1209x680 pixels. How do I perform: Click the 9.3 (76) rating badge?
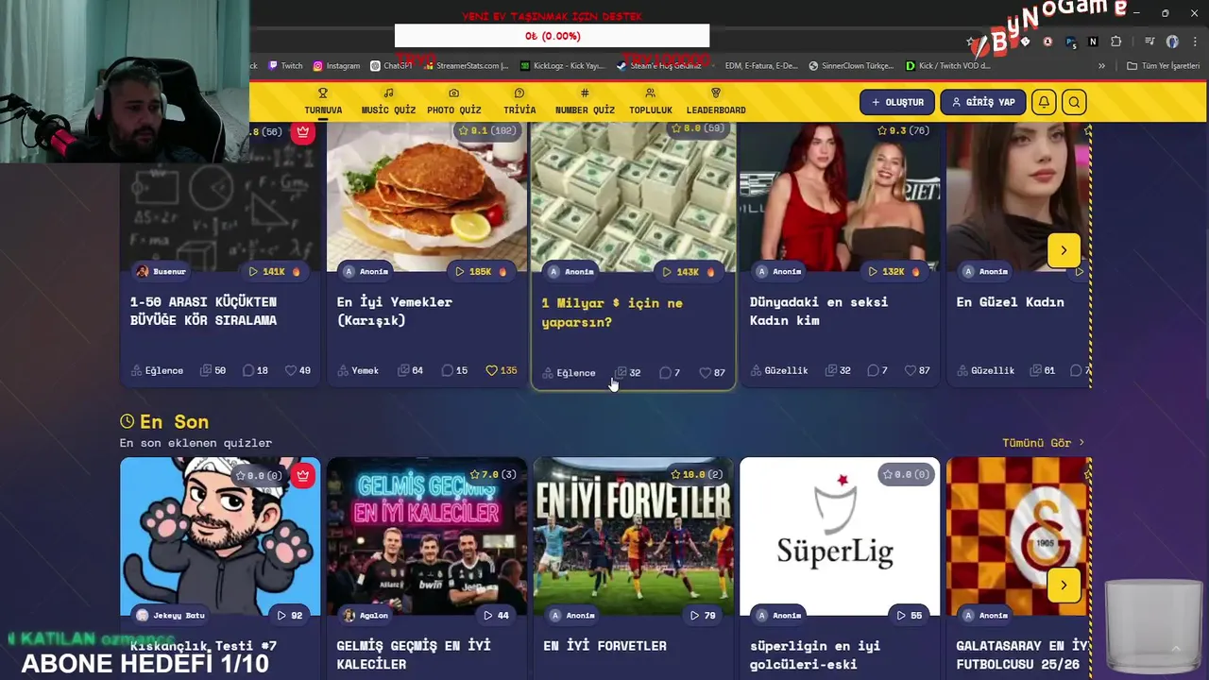point(905,130)
